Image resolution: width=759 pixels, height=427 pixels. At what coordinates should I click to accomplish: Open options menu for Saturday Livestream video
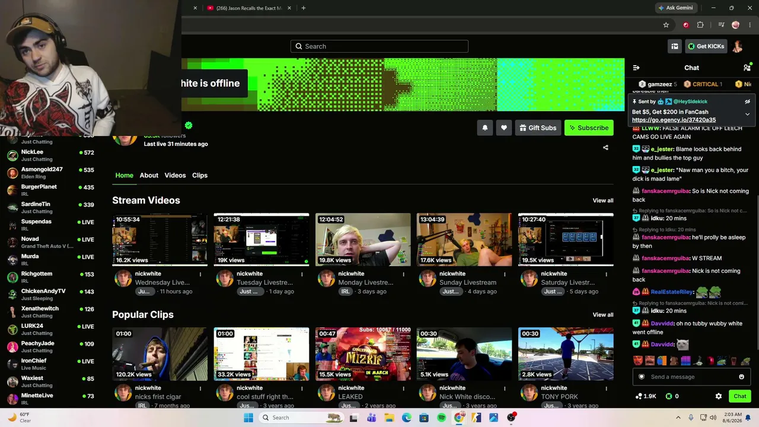[606, 274]
